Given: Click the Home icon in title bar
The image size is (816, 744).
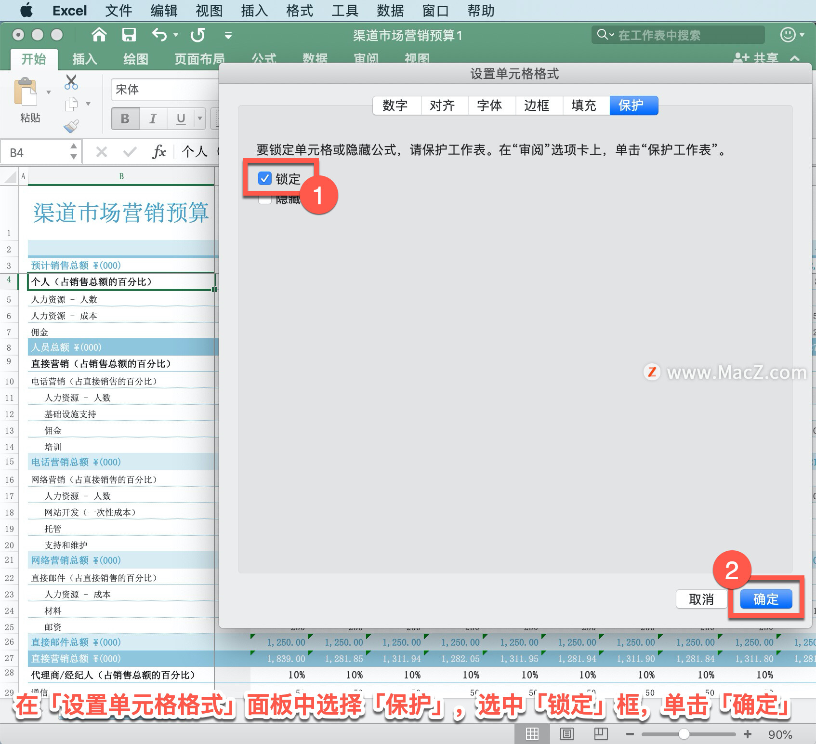Looking at the screenshot, I should (x=99, y=35).
